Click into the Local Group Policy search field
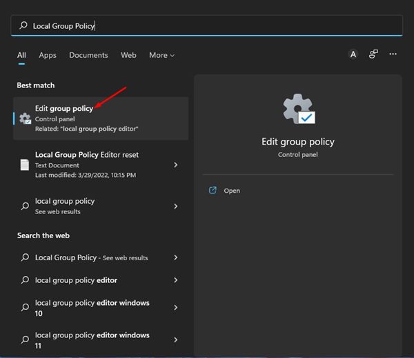The width and height of the screenshot is (414, 358). [x=207, y=25]
